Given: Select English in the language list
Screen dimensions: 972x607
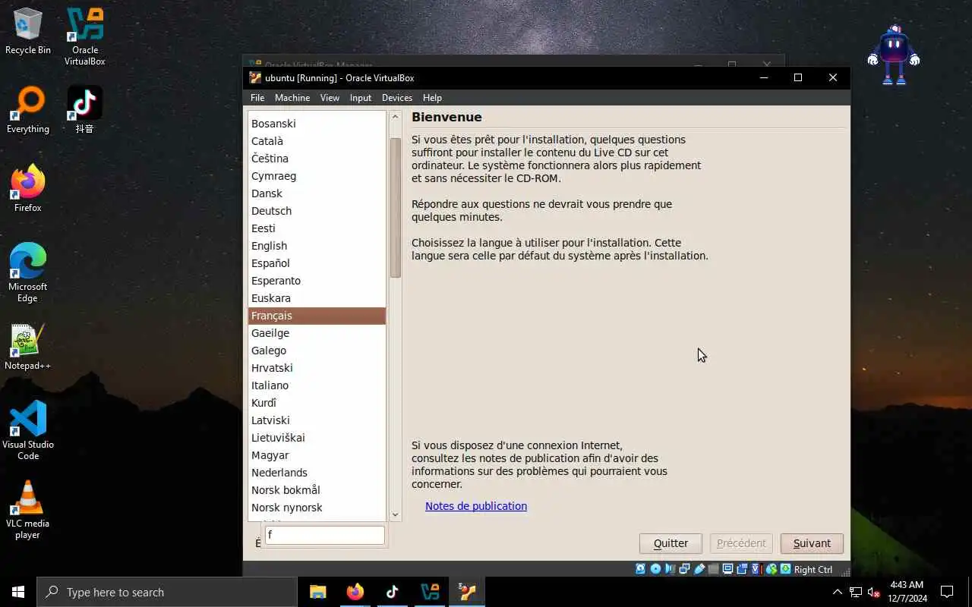Looking at the screenshot, I should [317, 246].
